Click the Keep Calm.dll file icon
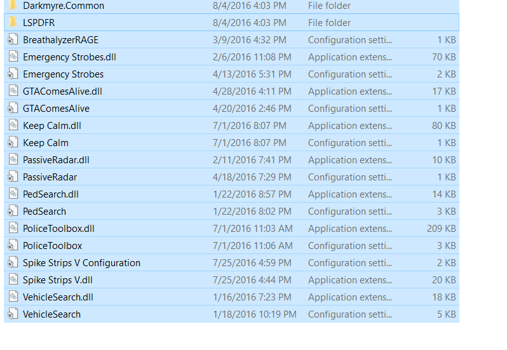Screen dimensions: 507x350 [12, 126]
